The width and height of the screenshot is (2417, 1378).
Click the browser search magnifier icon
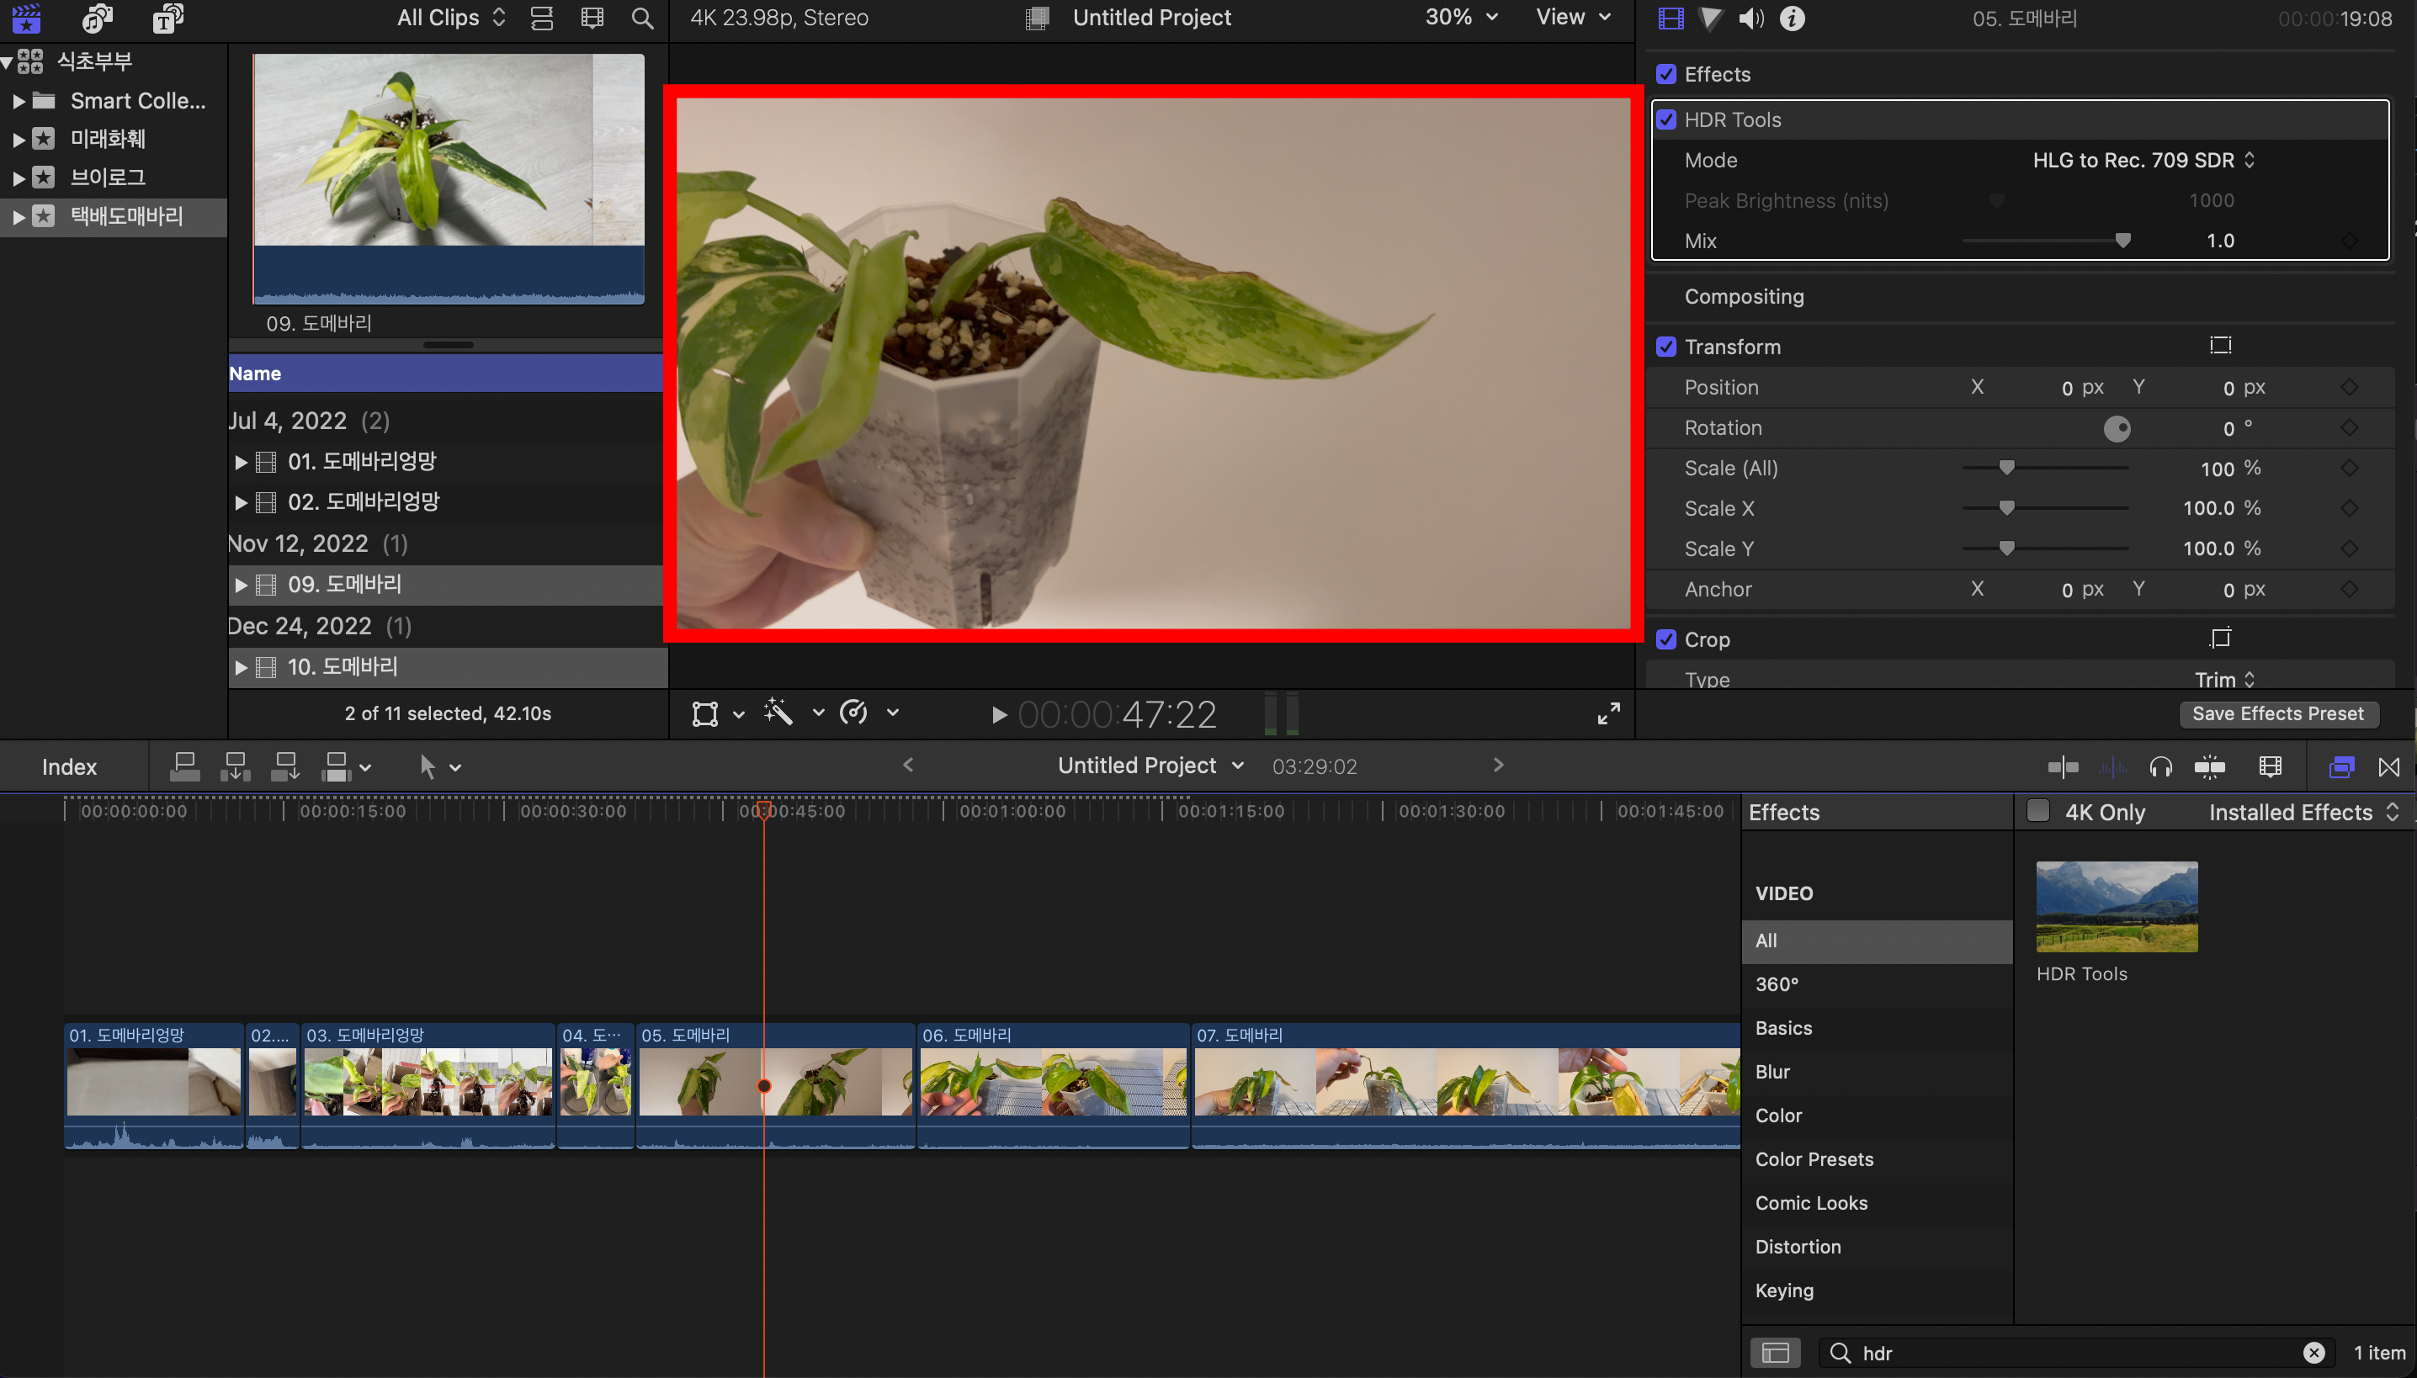pyautogui.click(x=642, y=18)
